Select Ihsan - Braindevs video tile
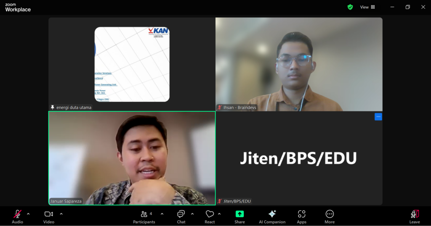431x226 pixels. click(x=299, y=64)
